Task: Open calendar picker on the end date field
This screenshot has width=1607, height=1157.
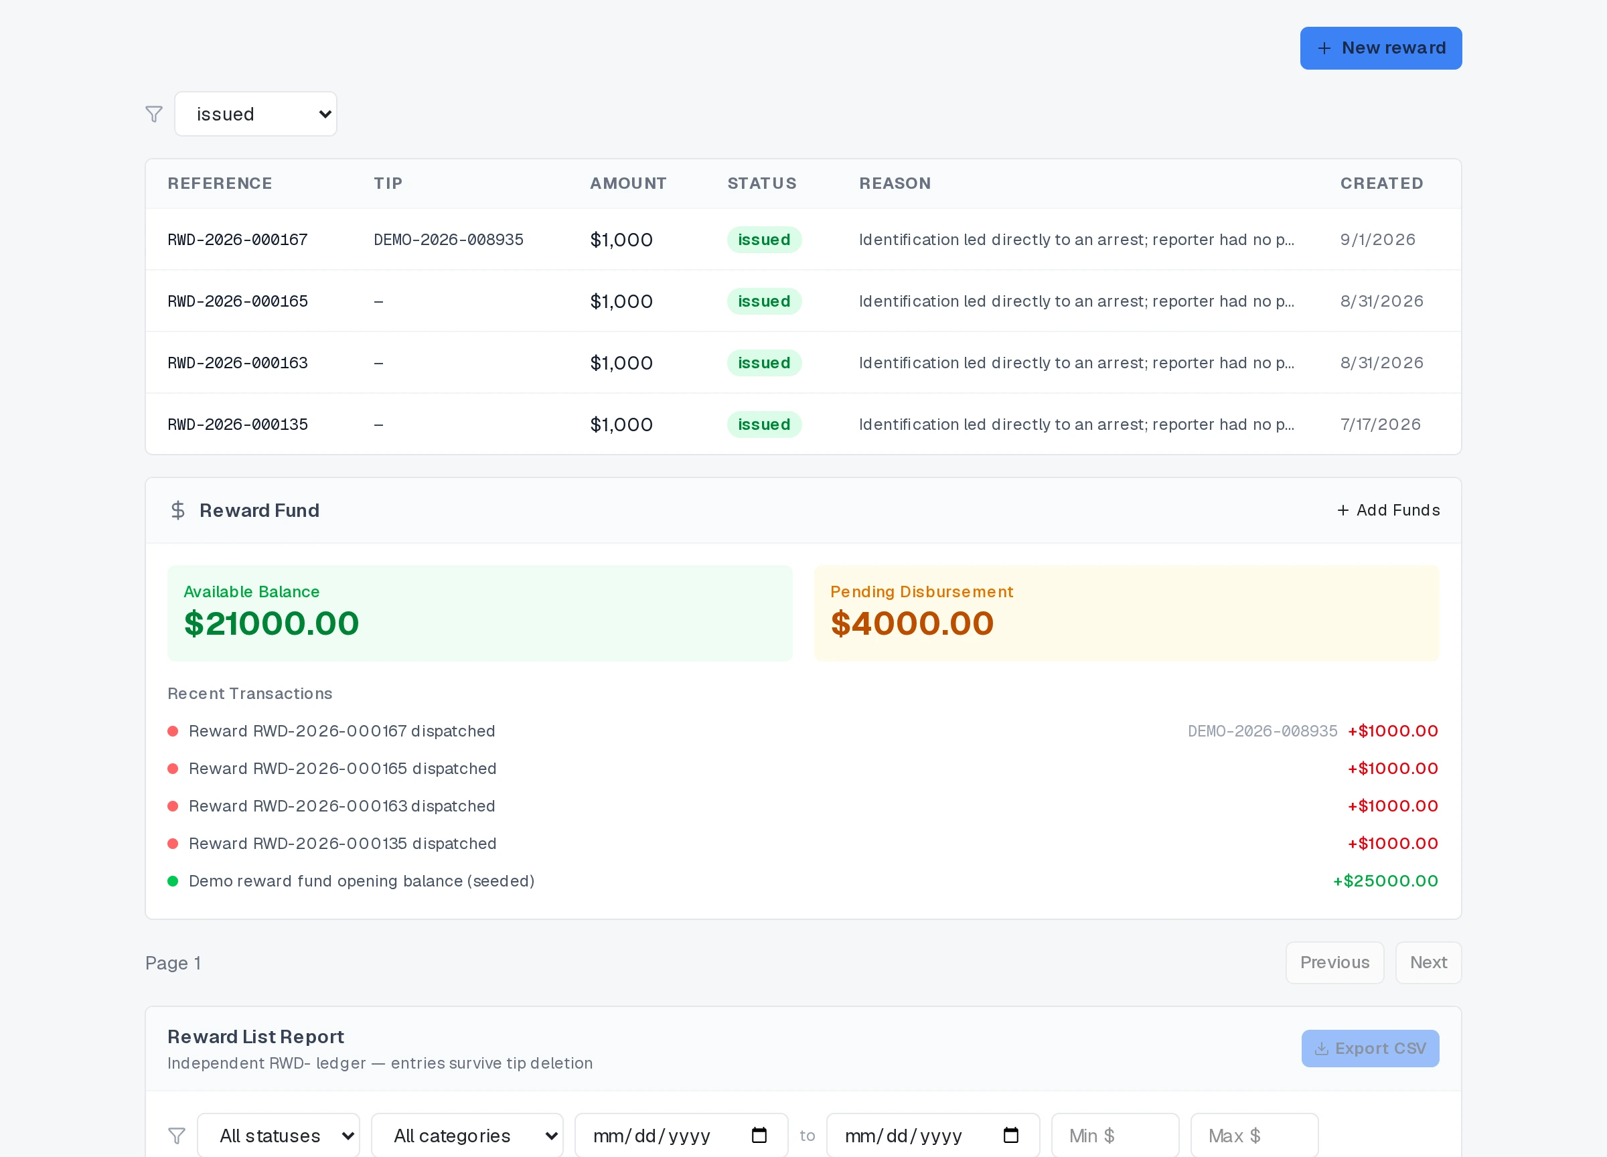Action: coord(1011,1135)
